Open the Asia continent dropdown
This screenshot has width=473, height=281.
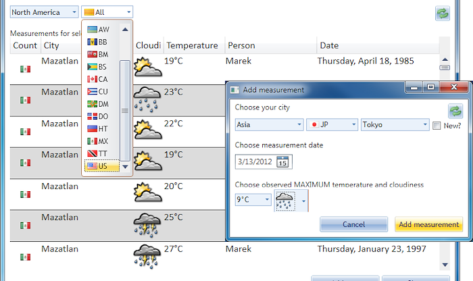(x=269, y=124)
